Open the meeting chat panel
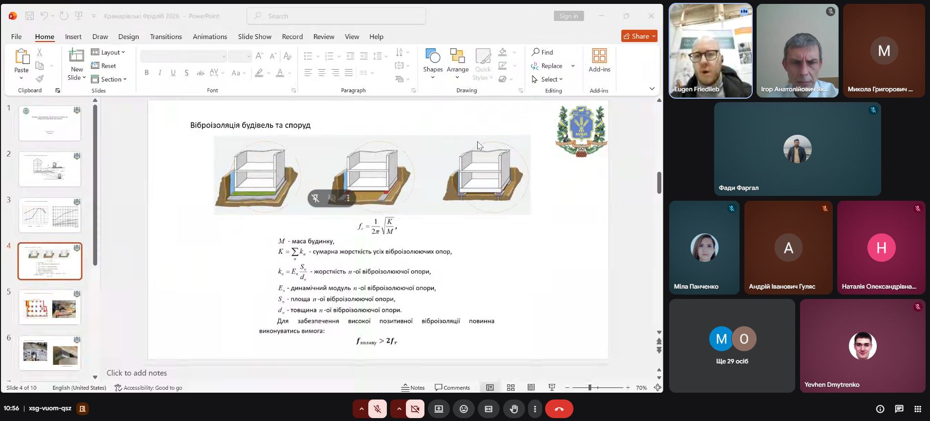930x421 pixels. (899, 409)
